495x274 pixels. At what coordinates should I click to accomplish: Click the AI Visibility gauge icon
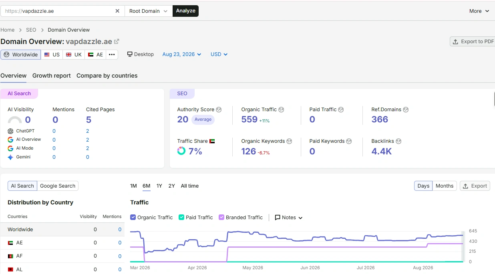(x=15, y=120)
